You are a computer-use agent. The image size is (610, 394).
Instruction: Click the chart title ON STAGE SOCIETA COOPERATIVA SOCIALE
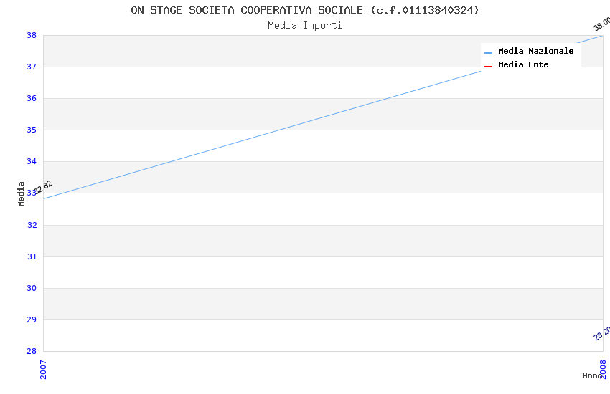click(304, 10)
